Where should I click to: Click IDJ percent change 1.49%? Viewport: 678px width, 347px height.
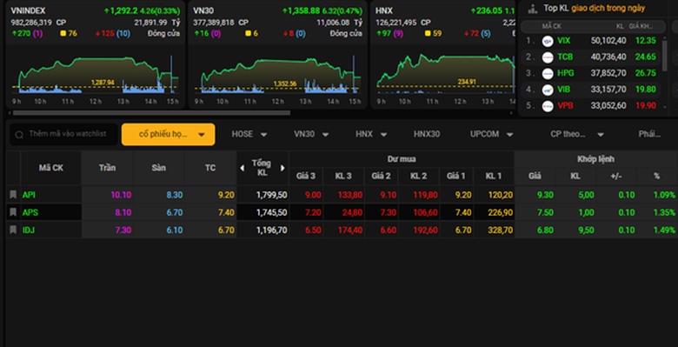click(665, 230)
